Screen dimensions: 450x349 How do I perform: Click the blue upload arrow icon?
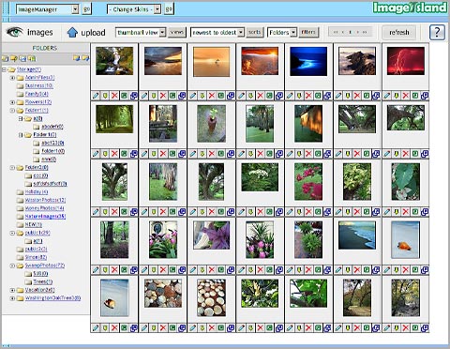point(72,32)
